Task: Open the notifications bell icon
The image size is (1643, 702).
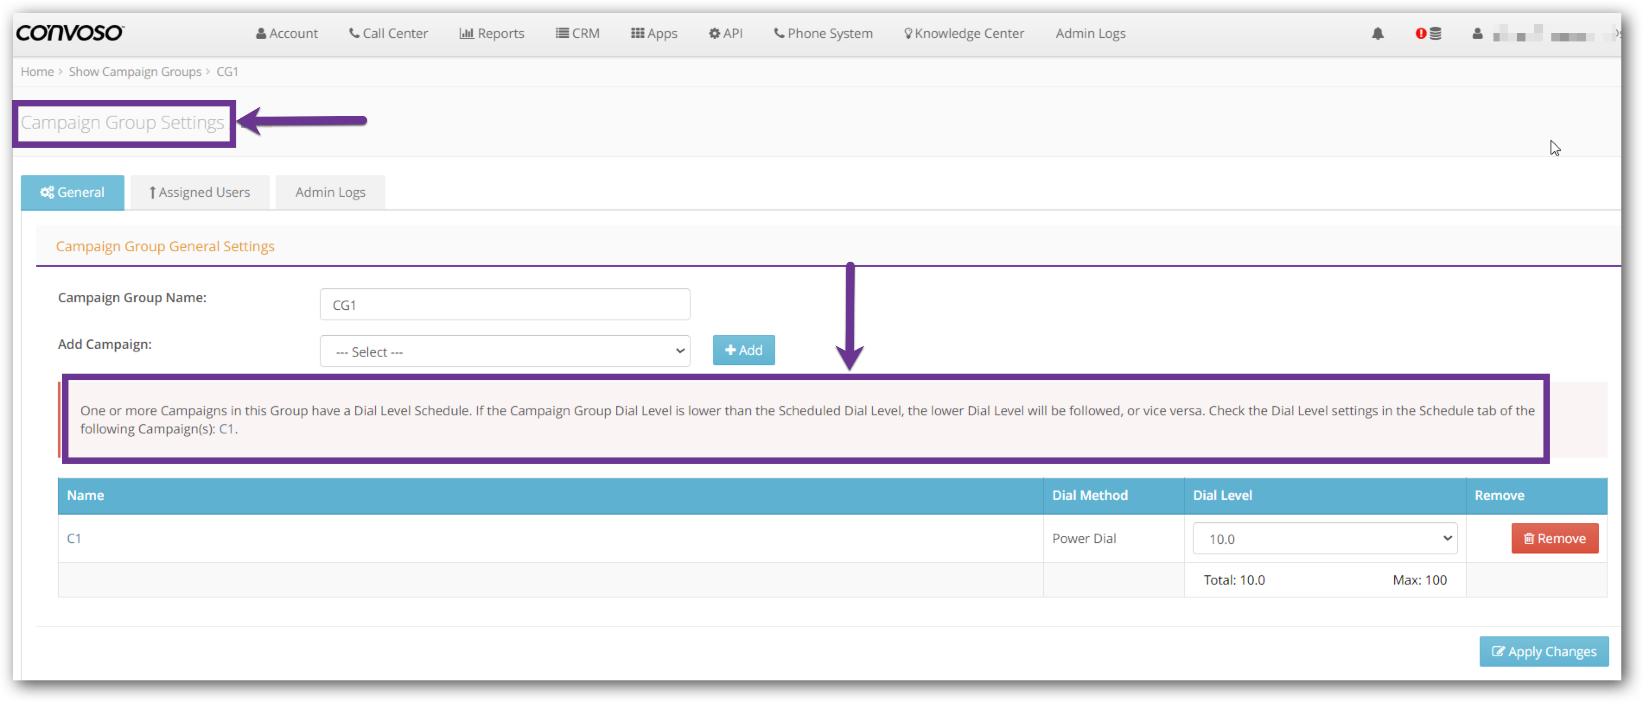Action: (1378, 33)
